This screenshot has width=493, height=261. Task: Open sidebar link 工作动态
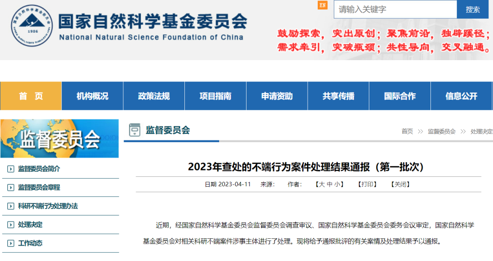[30, 243]
